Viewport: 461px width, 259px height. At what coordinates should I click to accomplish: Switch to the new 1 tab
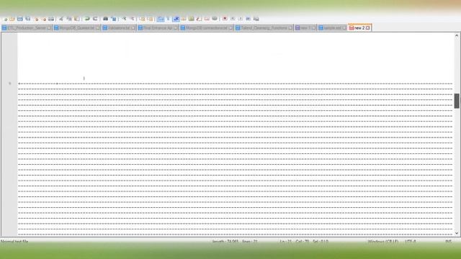pyautogui.click(x=305, y=28)
